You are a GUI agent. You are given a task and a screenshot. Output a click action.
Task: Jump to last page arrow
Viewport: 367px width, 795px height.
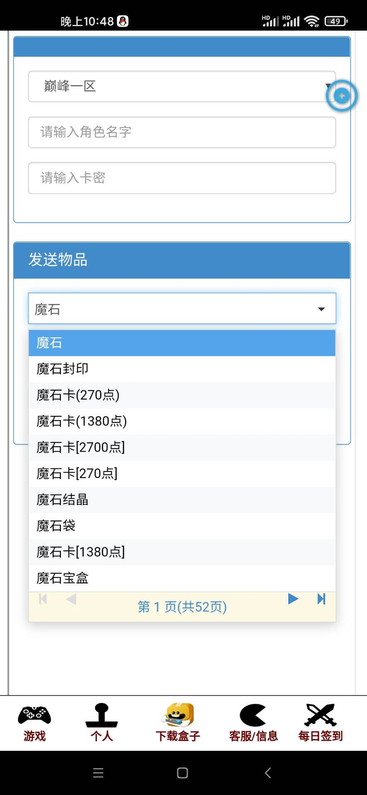pyautogui.click(x=321, y=599)
